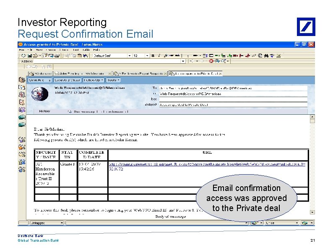This screenshot has height=250, width=333.
Task: Click the Save And Close button
Action: point(67,80)
